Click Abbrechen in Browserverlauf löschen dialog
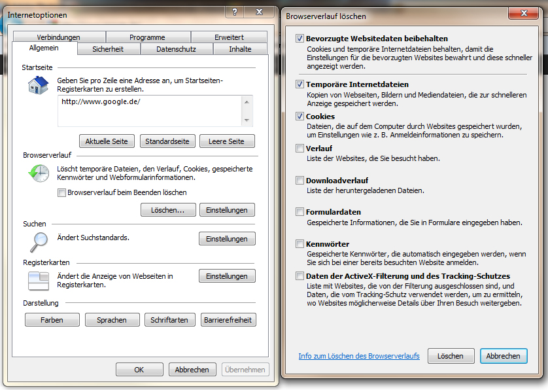 [503, 356]
